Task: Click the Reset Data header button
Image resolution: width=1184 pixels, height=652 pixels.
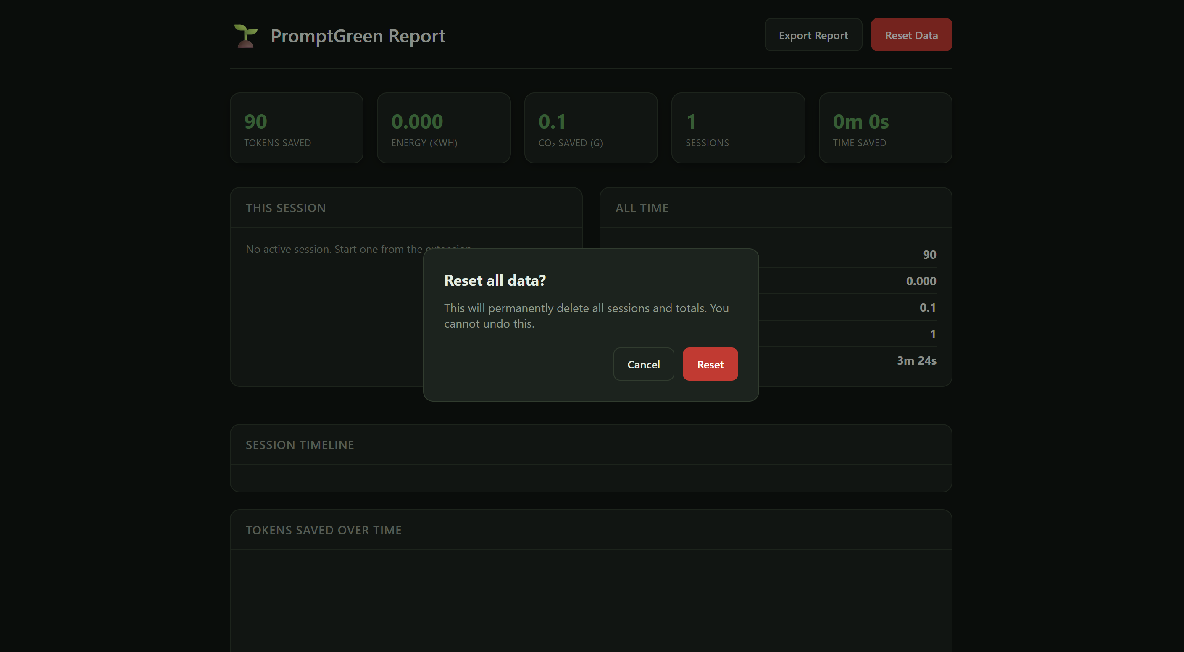Action: pyautogui.click(x=910, y=35)
